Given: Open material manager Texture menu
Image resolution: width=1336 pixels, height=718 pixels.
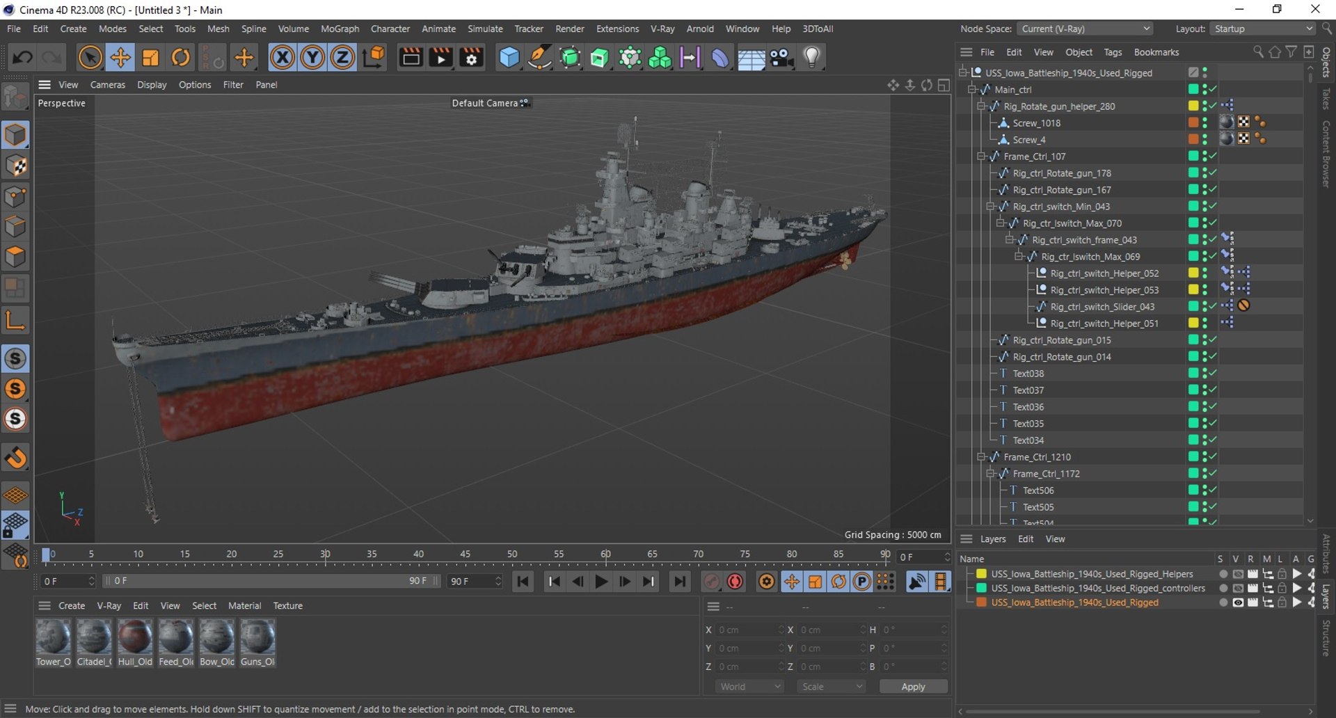Looking at the screenshot, I should tap(287, 605).
